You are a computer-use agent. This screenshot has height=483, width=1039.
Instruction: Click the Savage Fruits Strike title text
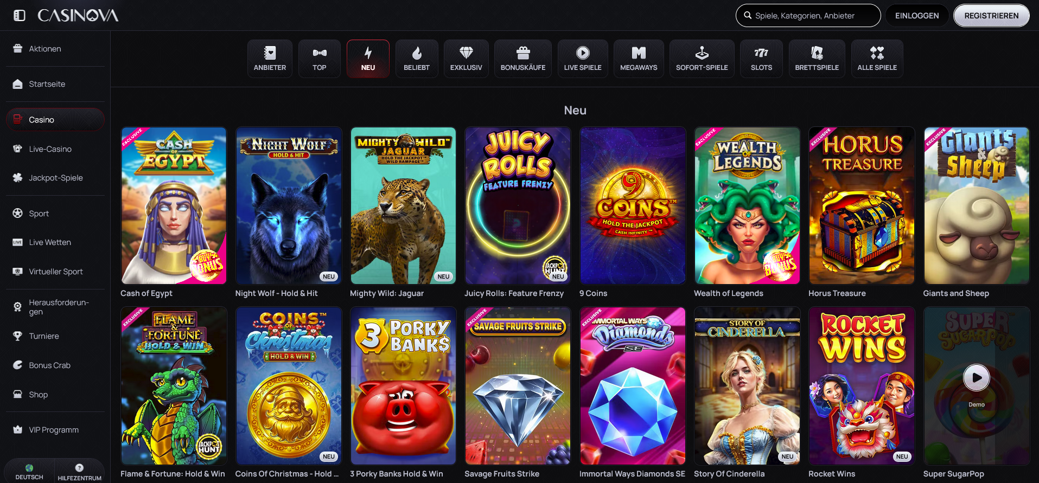pyautogui.click(x=502, y=474)
